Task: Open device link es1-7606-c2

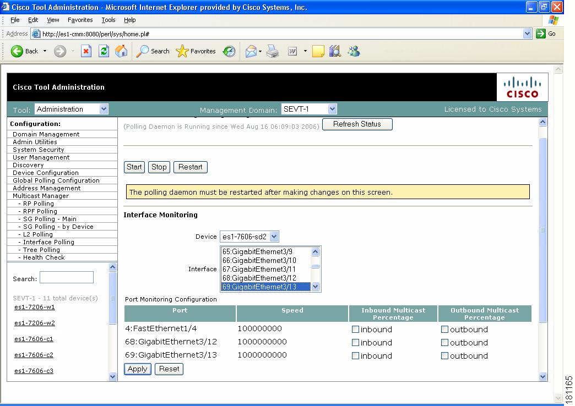Action: pos(34,355)
